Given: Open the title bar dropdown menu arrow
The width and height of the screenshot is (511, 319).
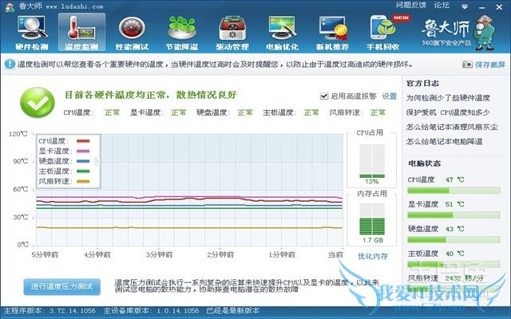Looking at the screenshot, I should coord(465,7).
